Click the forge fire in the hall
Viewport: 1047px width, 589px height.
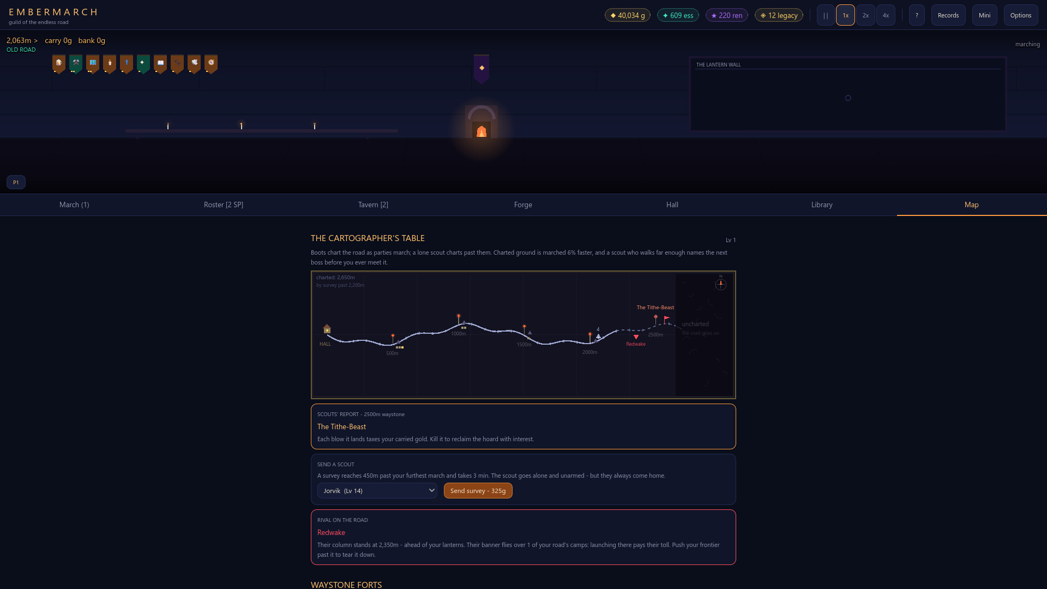coord(482,131)
